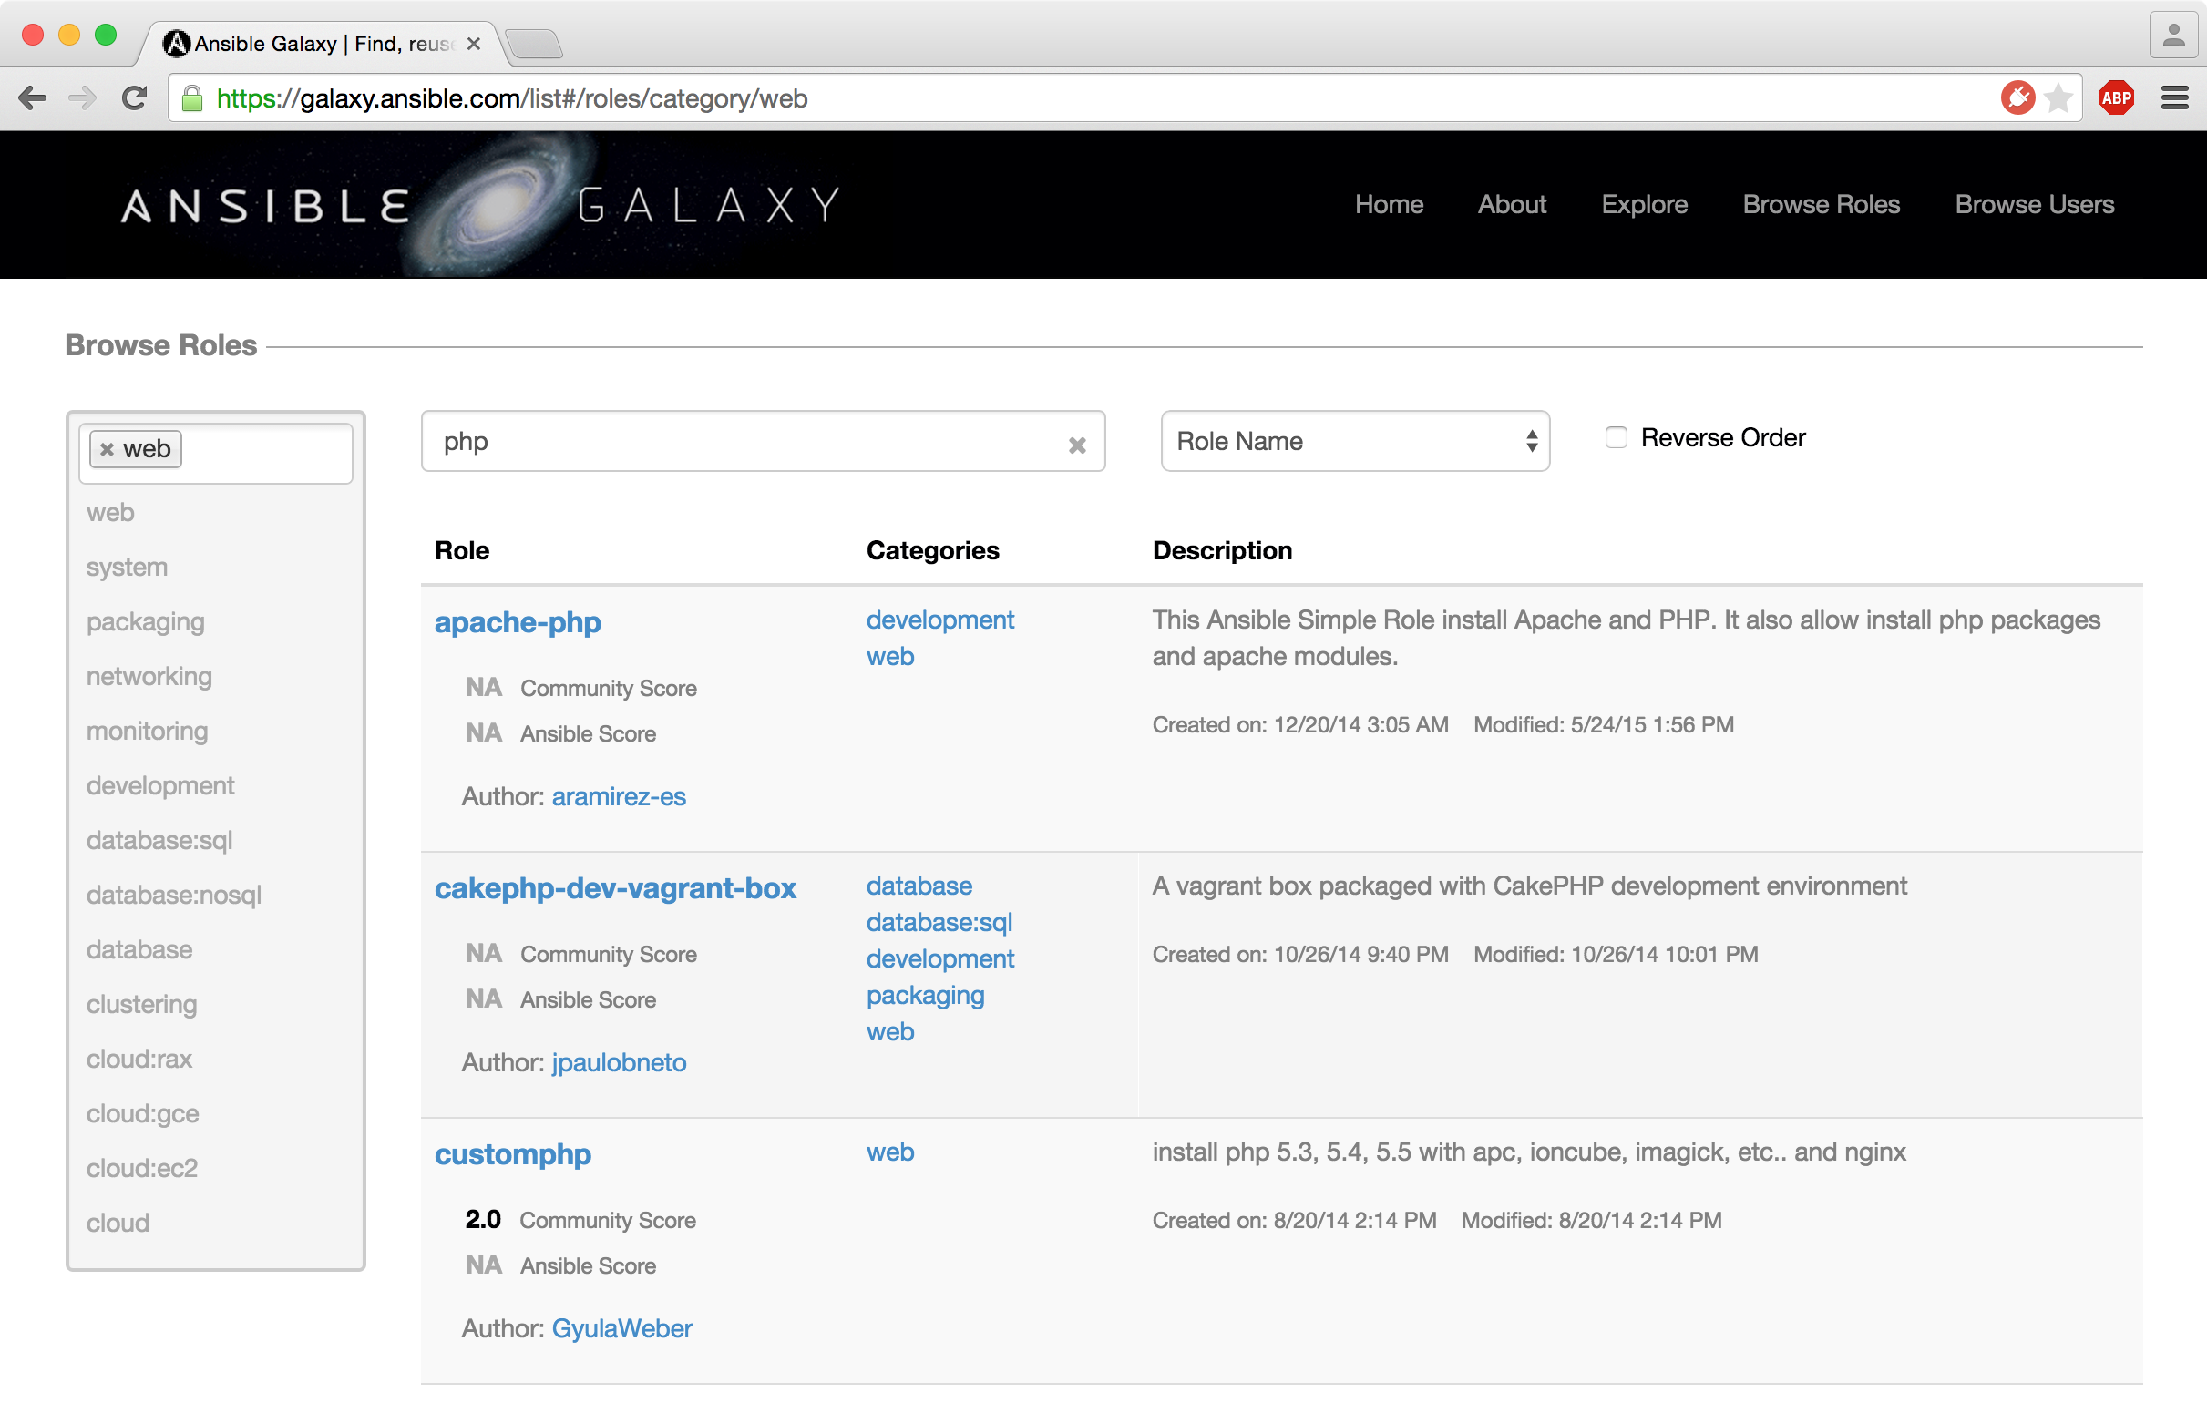Remove the web filter tag
The image size is (2207, 1403).
tap(108, 449)
